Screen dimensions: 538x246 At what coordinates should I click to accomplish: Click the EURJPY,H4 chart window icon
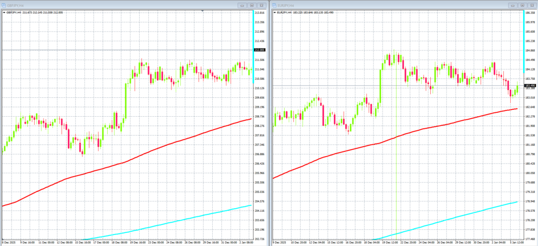[x=274, y=4]
